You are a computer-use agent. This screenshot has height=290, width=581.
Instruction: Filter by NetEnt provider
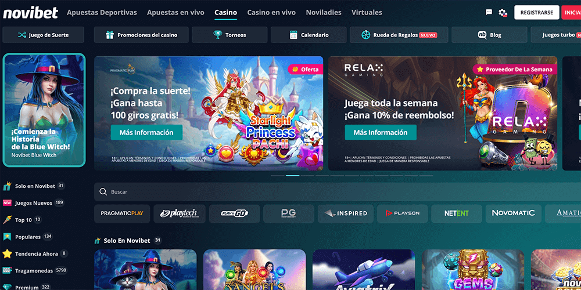(x=457, y=213)
